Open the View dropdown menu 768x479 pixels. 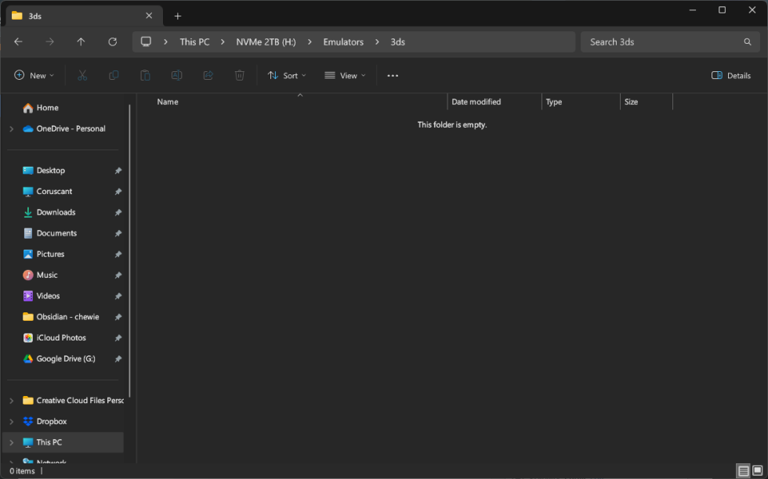pyautogui.click(x=345, y=76)
